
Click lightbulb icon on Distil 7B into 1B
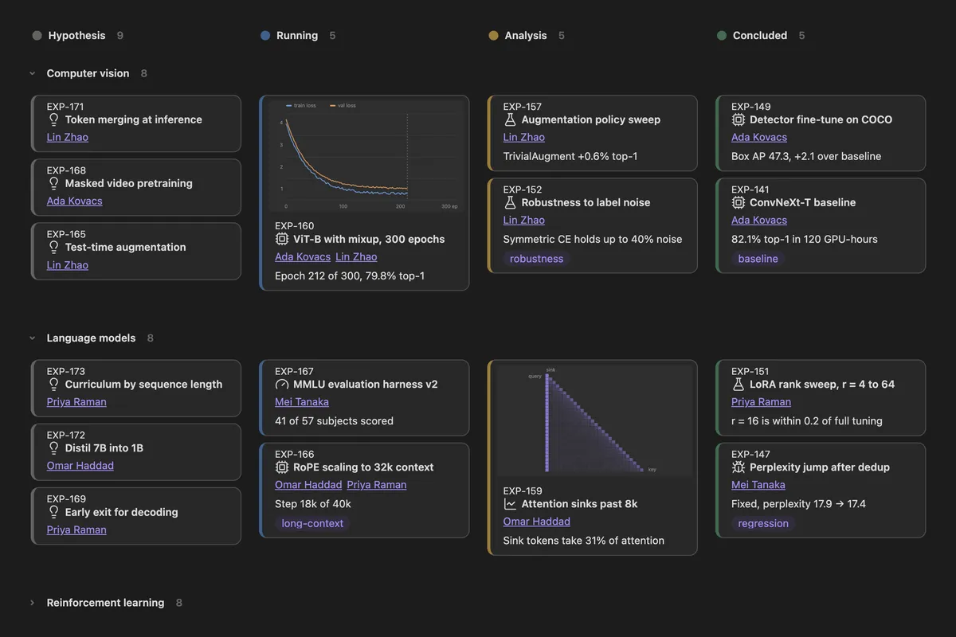[x=53, y=447]
